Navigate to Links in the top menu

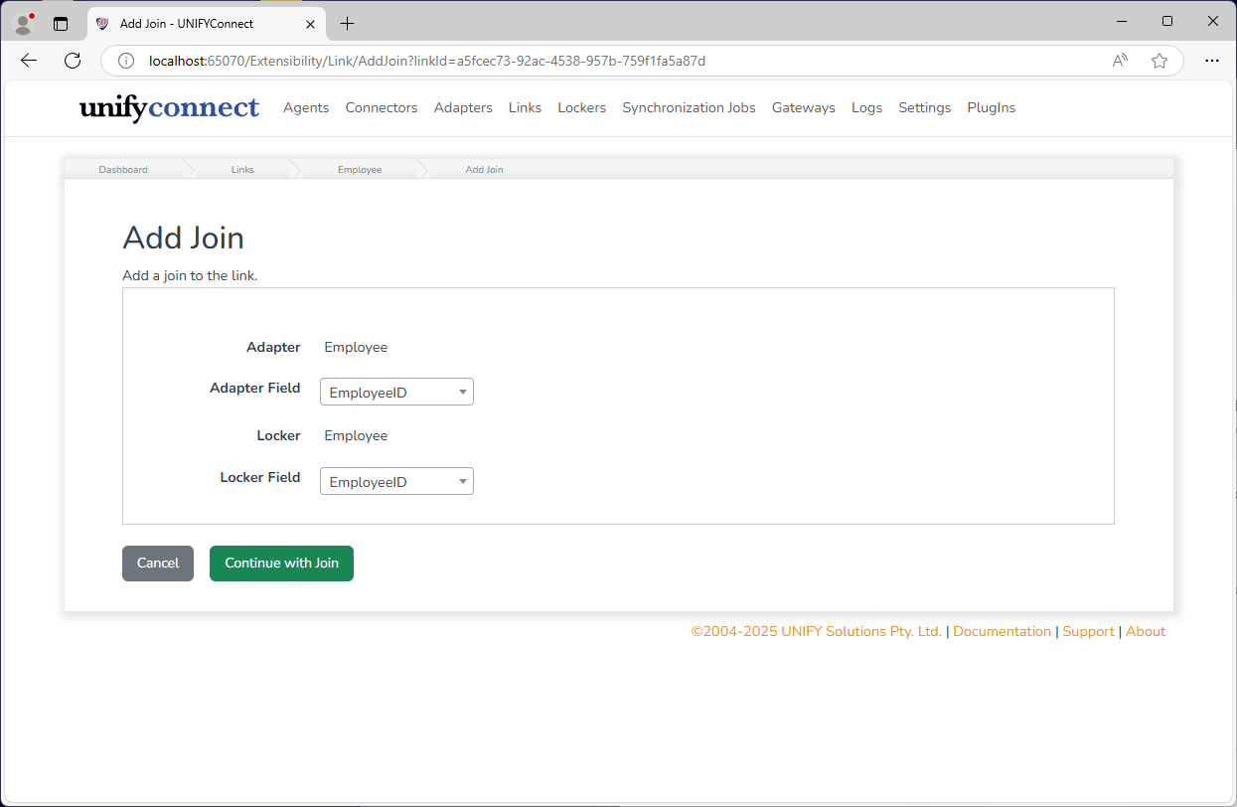coord(525,107)
